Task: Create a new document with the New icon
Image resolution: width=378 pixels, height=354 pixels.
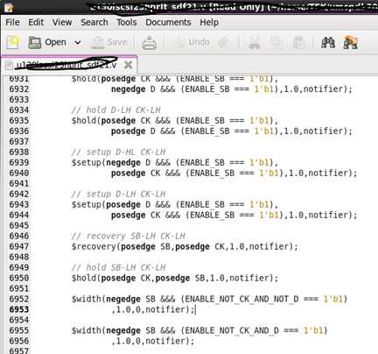Action: point(13,42)
